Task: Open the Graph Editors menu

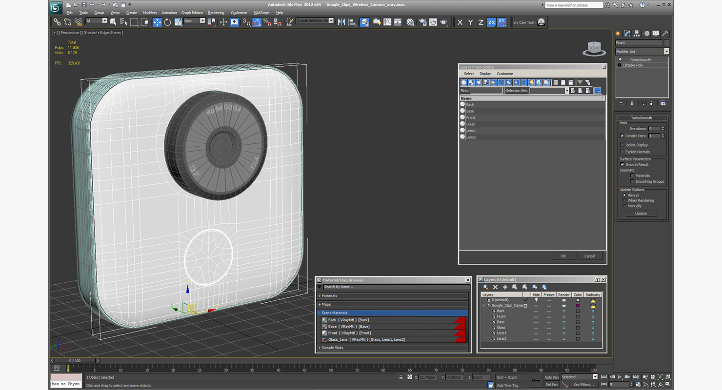Action: (192, 13)
